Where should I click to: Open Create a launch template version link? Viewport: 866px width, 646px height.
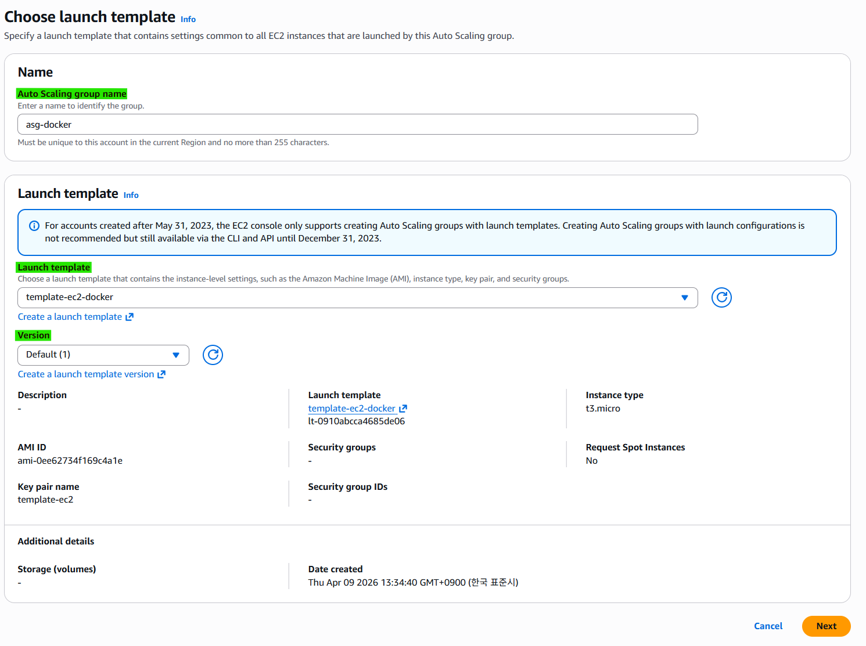pos(86,374)
